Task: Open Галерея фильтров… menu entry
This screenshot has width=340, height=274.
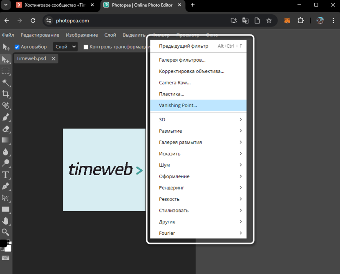Action: click(198, 60)
